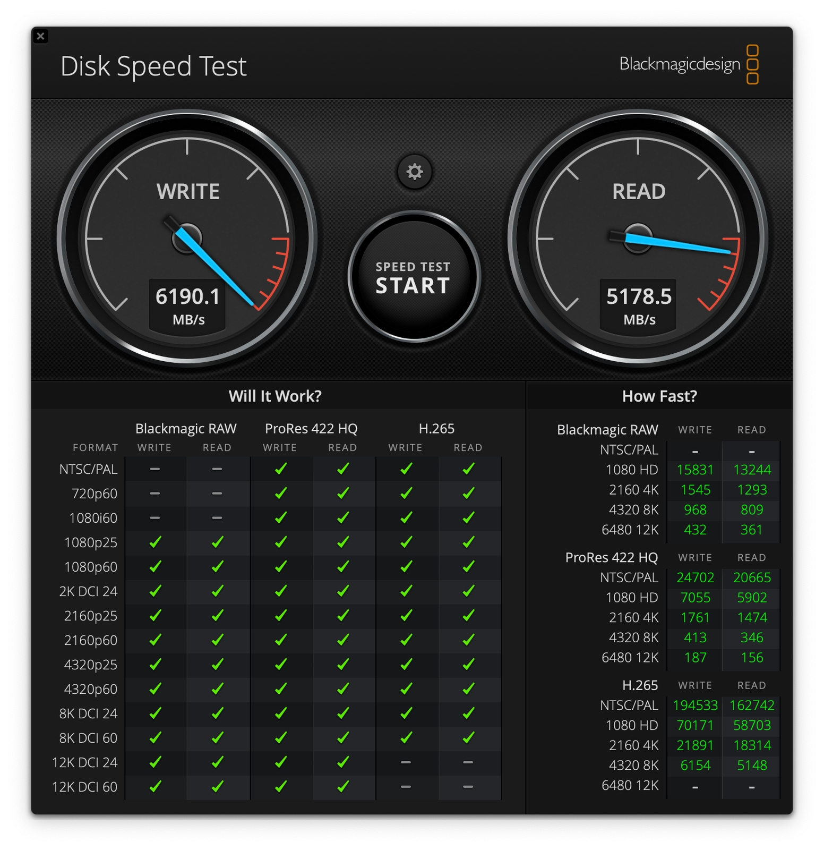Click the Blackmagic RAW write checkmark for 8K DCI 24
Viewport: 824px width, 850px height.
coord(155,713)
